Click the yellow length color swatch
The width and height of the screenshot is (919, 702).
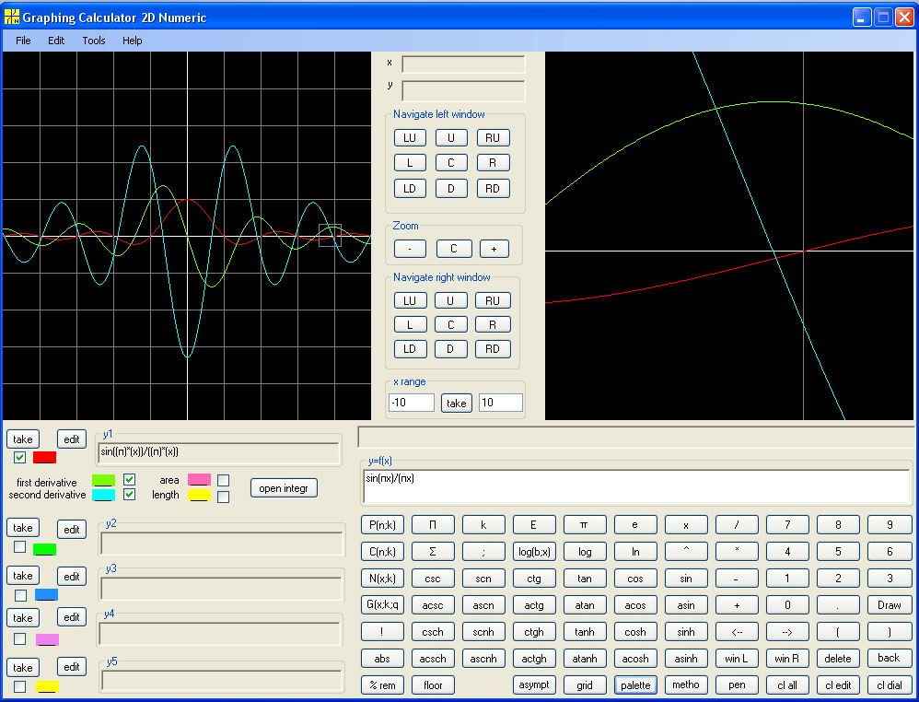click(x=199, y=496)
